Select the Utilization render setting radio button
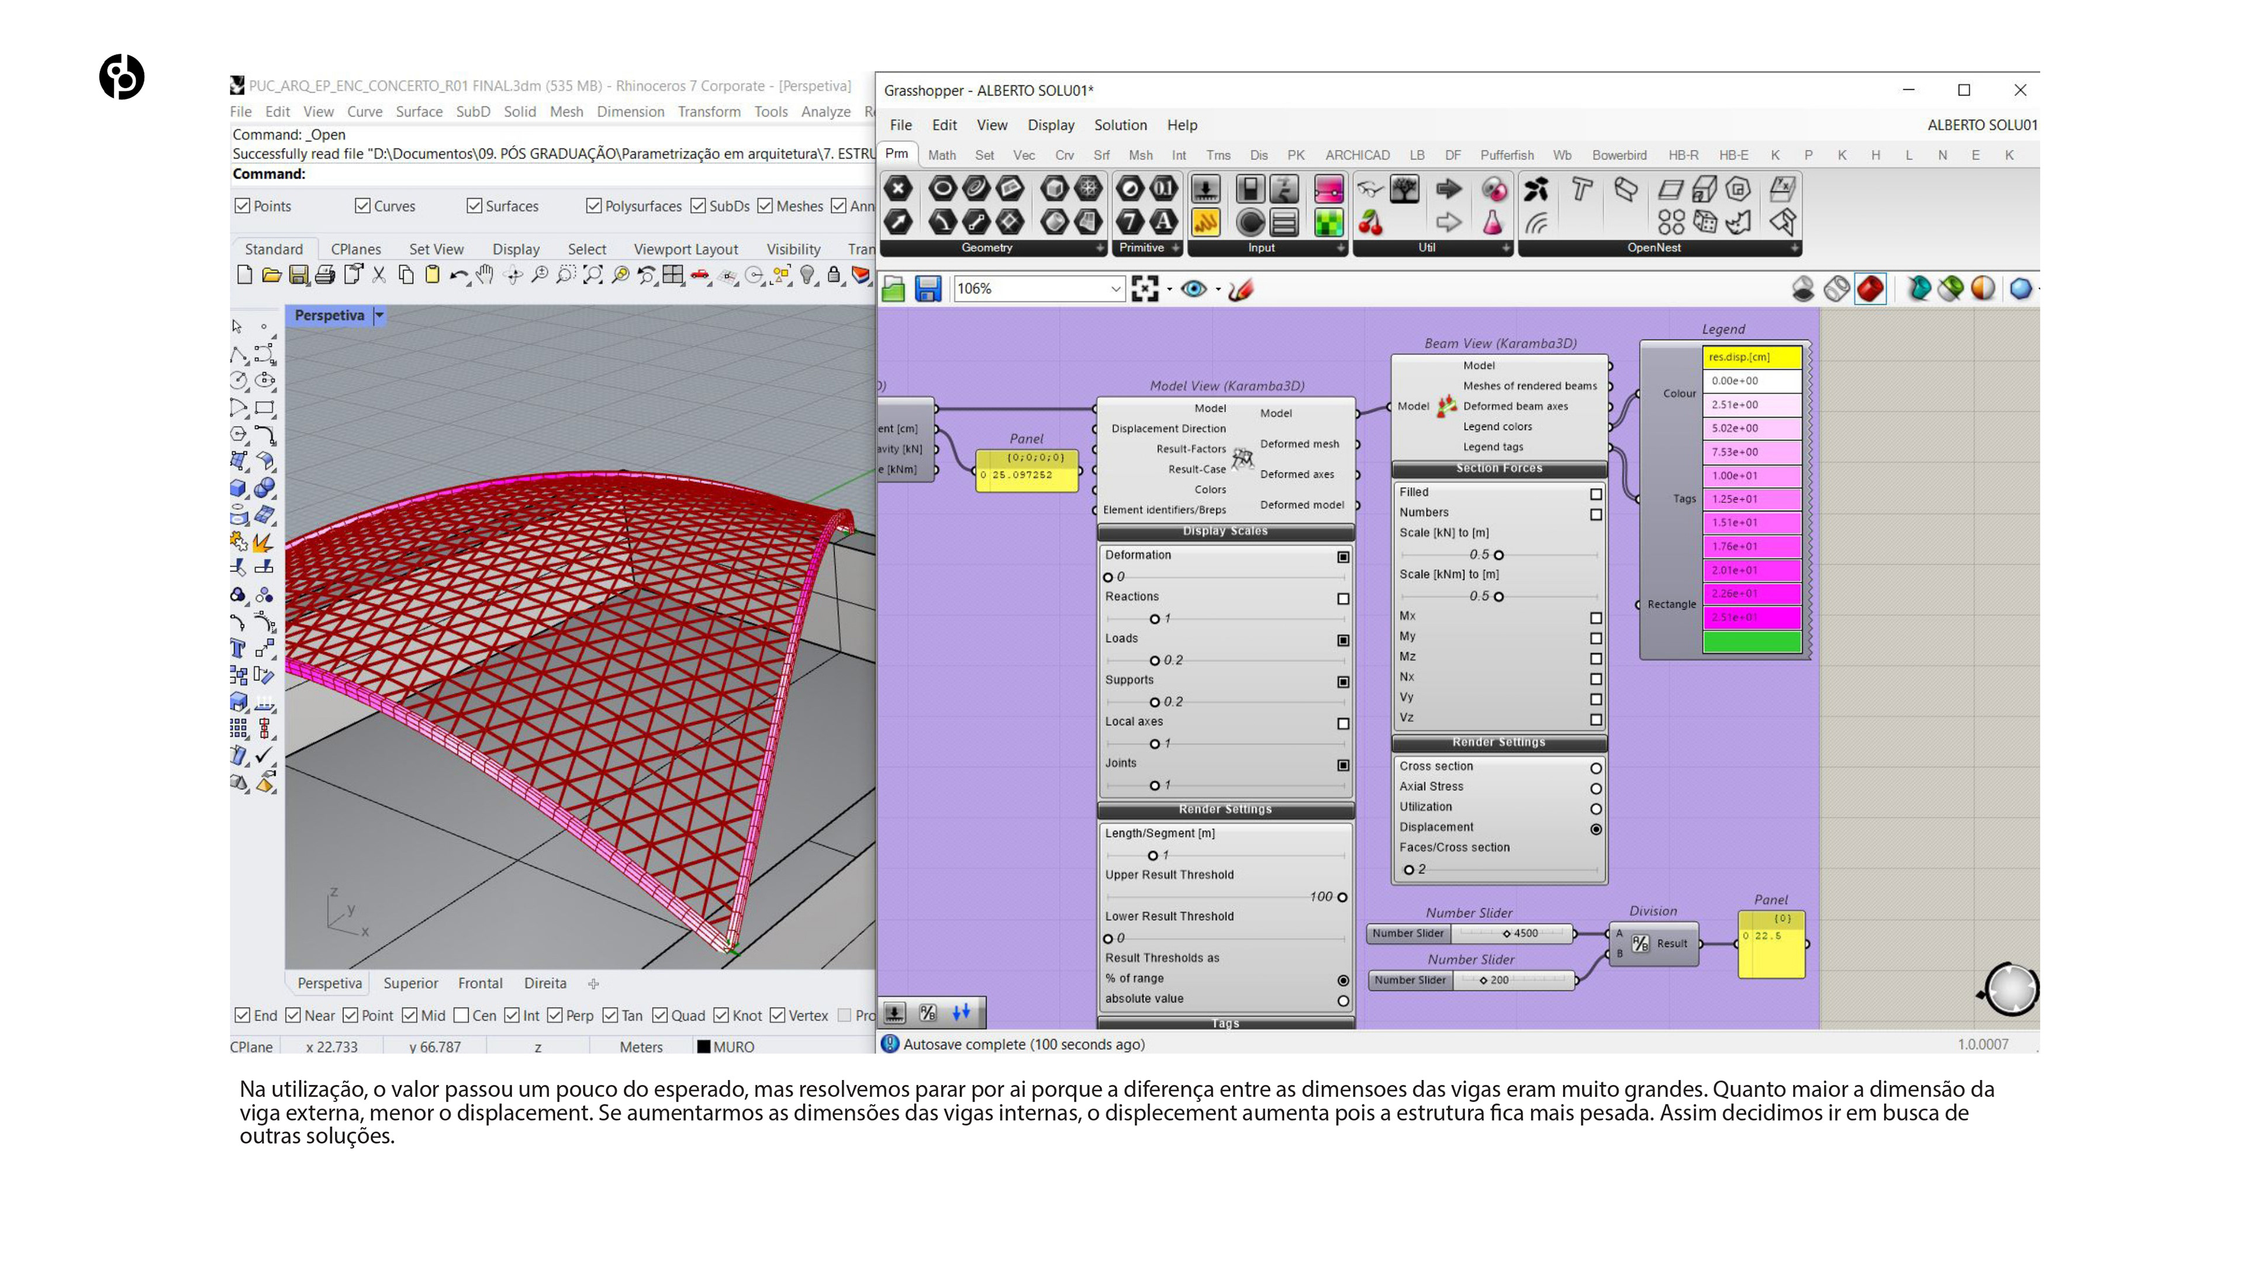2245x1263 pixels. tap(1595, 809)
